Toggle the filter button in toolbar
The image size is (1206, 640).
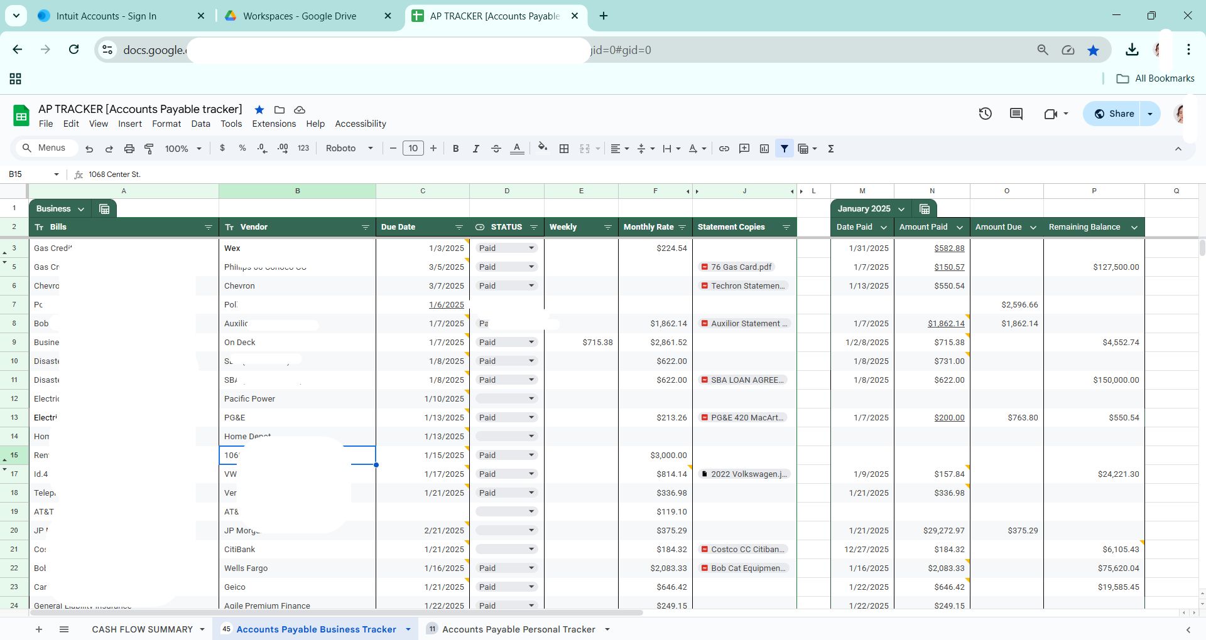click(784, 149)
